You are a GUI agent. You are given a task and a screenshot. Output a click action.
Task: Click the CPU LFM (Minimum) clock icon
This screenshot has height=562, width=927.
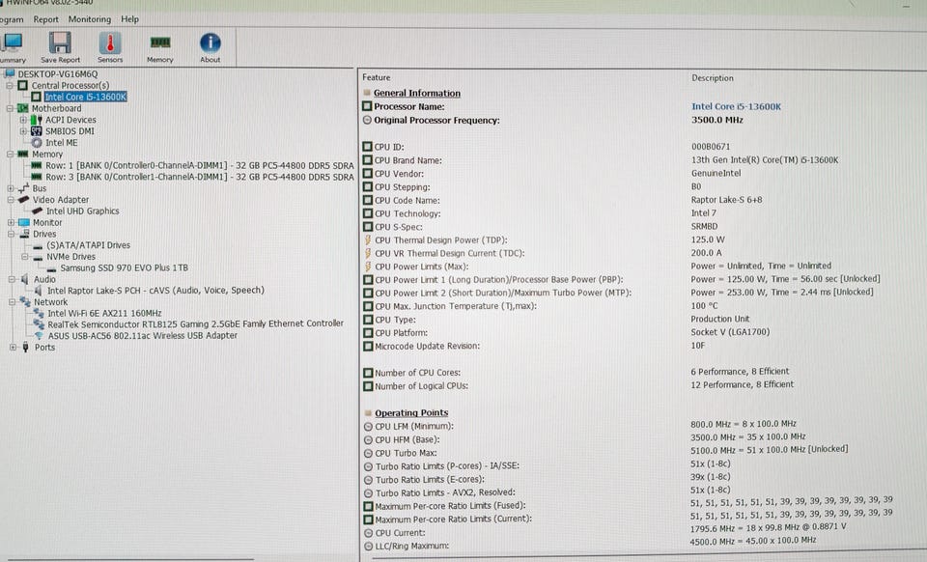click(x=368, y=426)
